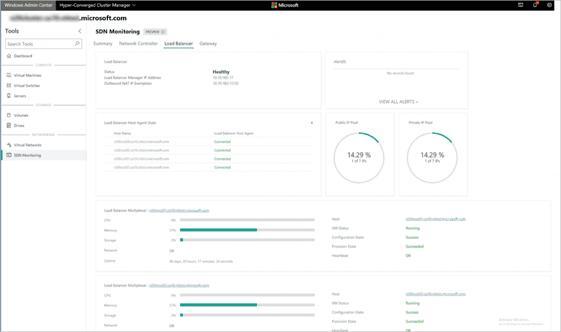
Task: Collapse the Tools sidebar with the chevron
Action: coord(80,31)
